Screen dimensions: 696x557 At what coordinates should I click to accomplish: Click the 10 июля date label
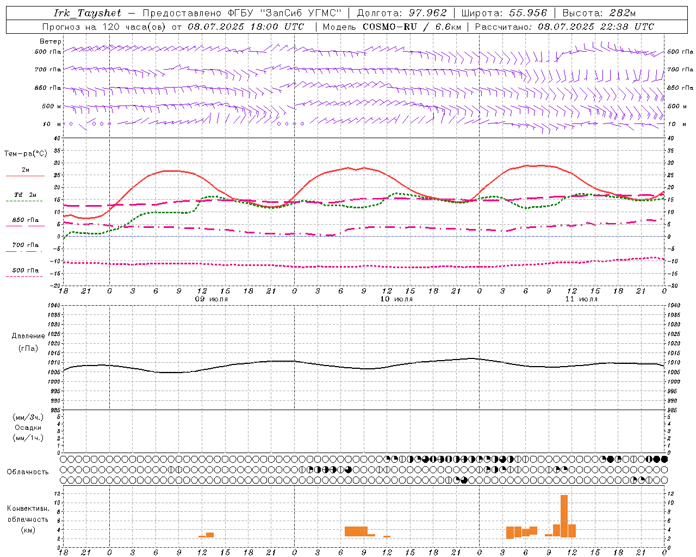(396, 299)
